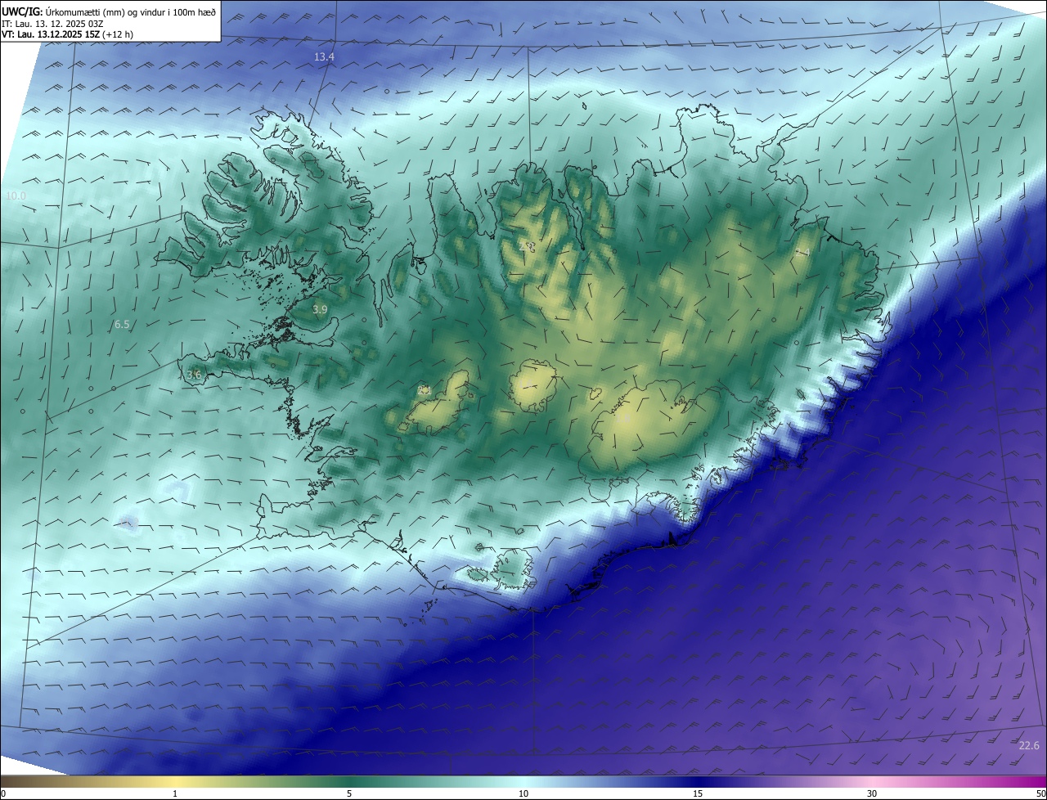The image size is (1047, 800).
Task: Click the colorbar tick label 15
Action: (698, 793)
